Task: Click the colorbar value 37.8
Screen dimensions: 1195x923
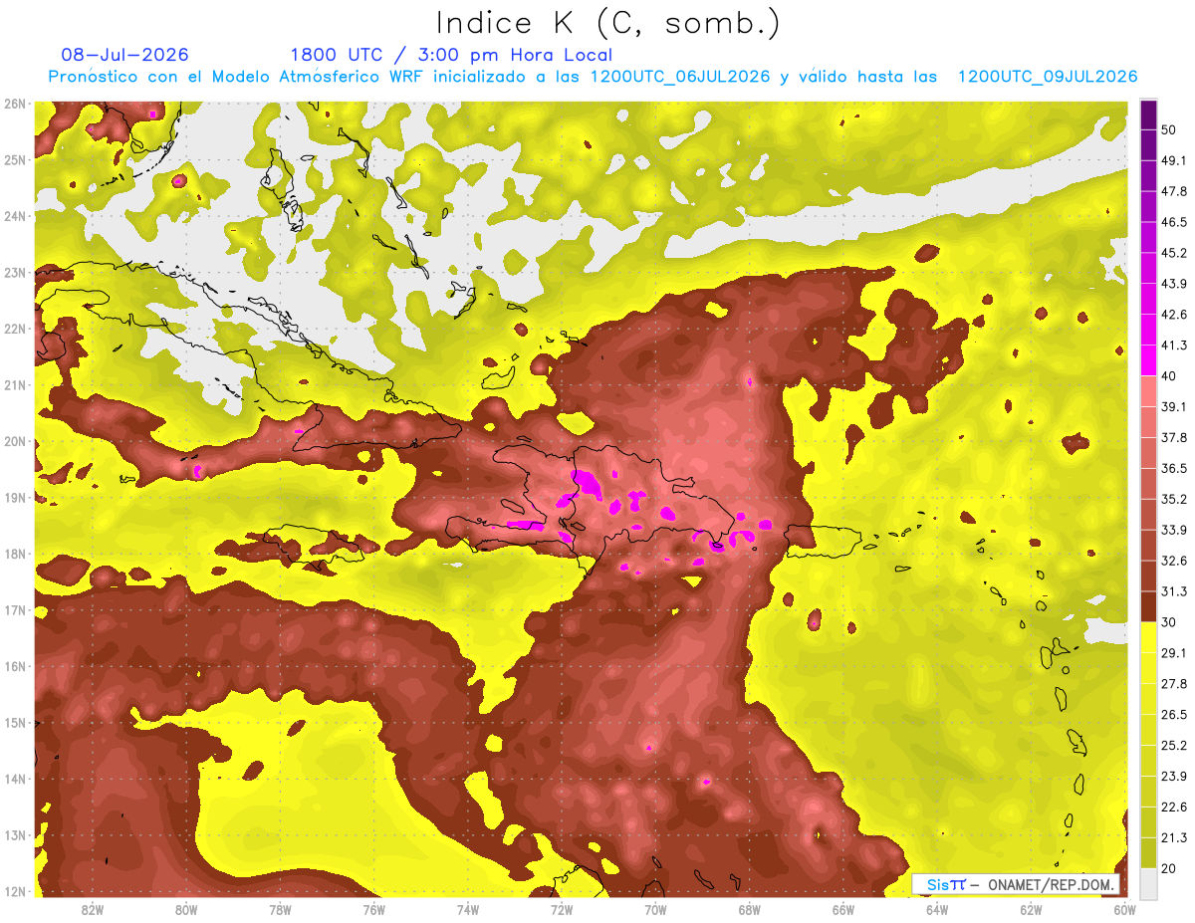Action: point(1175,437)
